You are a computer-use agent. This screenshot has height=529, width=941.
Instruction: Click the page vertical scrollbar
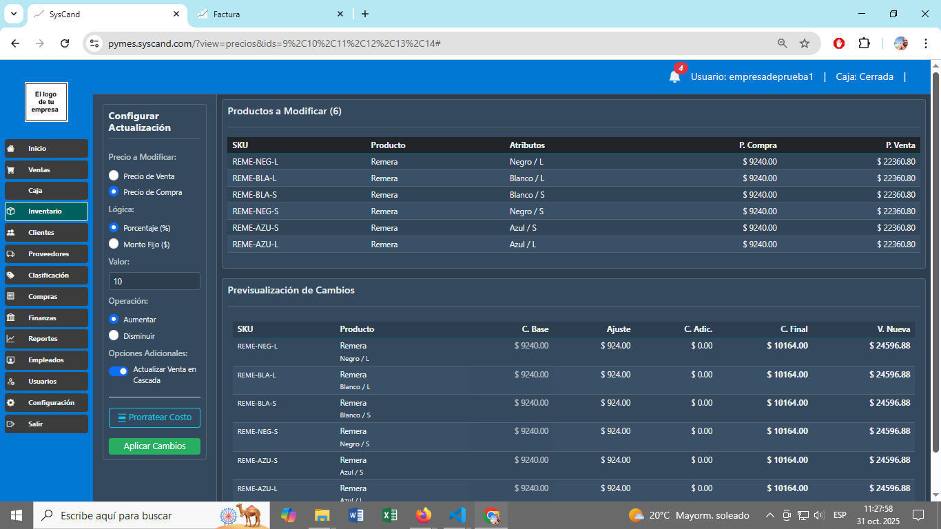point(935,262)
